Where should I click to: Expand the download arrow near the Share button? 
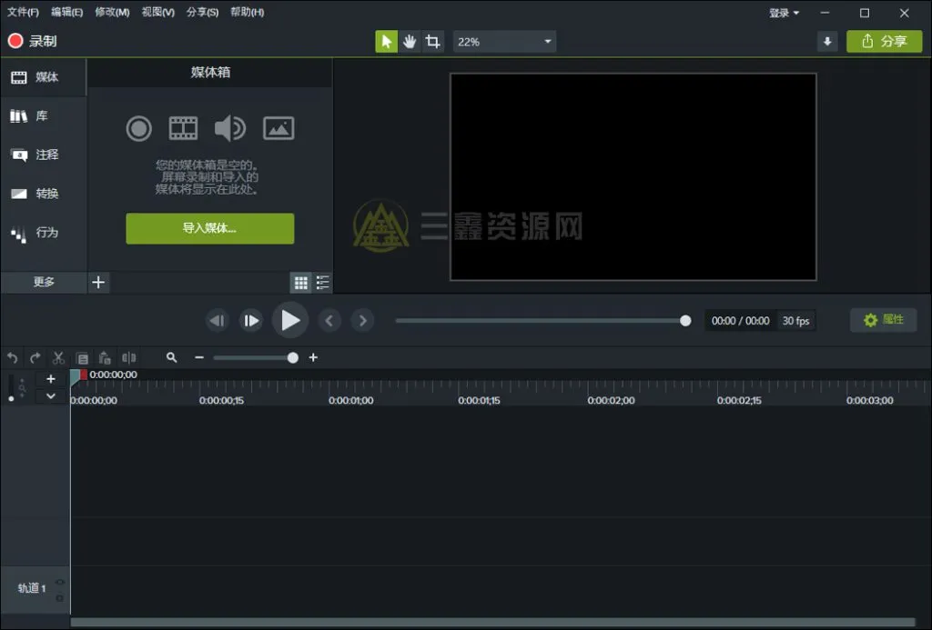click(x=827, y=42)
